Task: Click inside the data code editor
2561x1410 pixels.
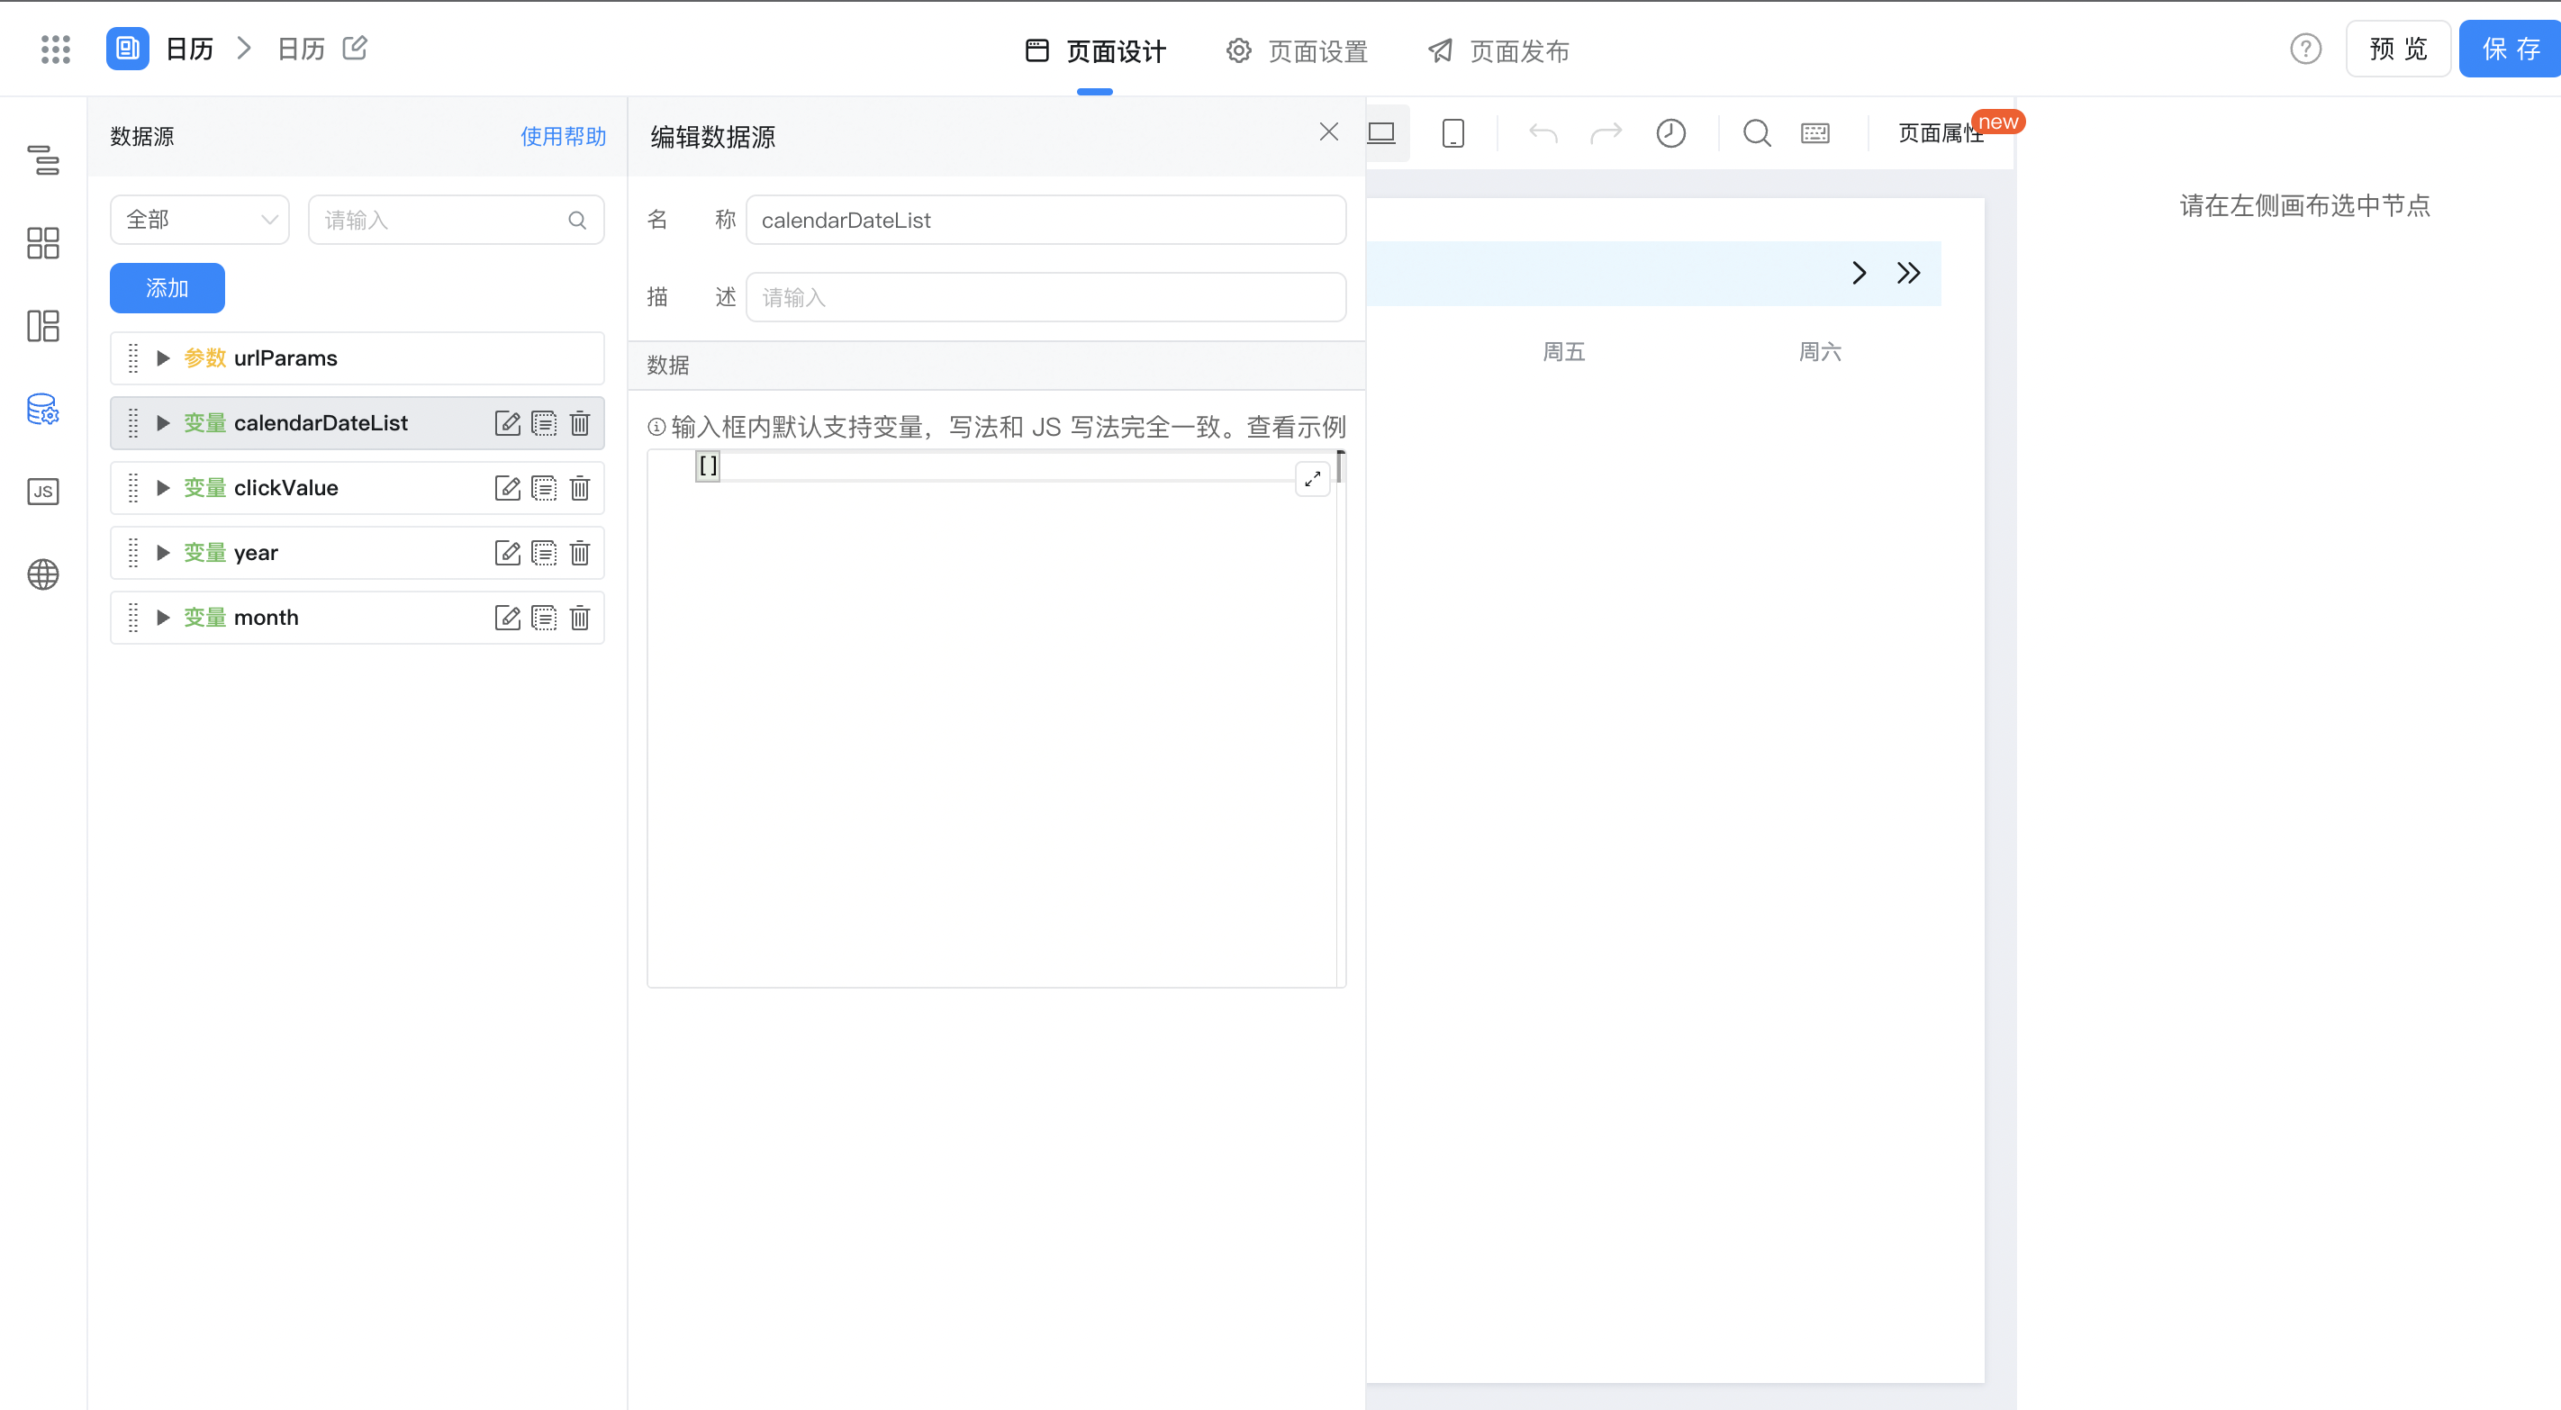Action: 994,719
